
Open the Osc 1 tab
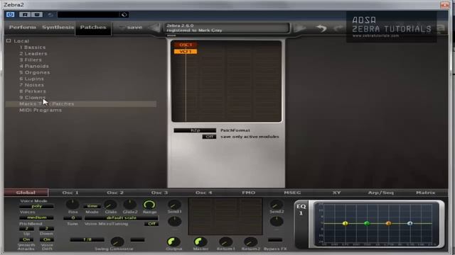click(x=70, y=193)
